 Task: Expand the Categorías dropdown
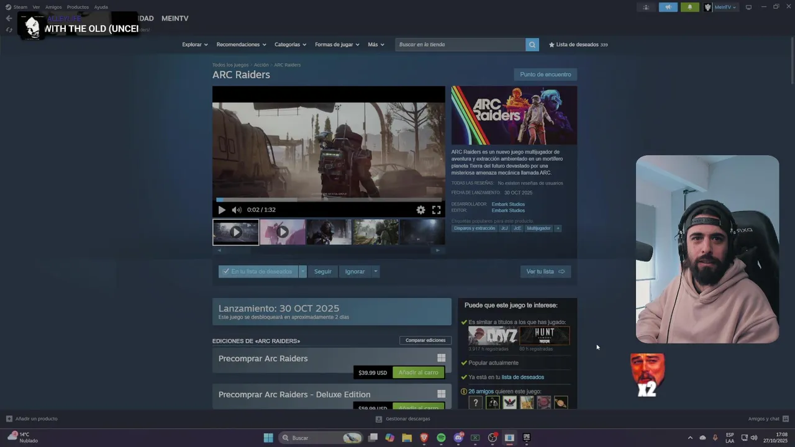291,45
